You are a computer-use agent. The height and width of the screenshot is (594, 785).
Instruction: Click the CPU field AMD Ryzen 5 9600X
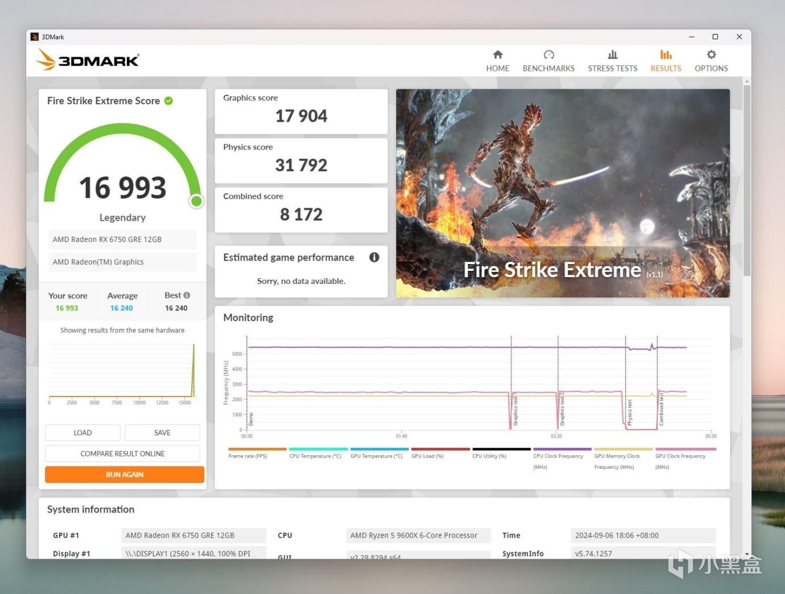(x=418, y=535)
